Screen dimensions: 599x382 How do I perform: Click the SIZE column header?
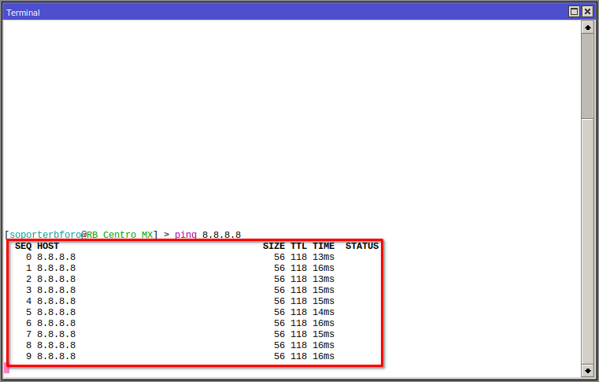[x=274, y=247]
